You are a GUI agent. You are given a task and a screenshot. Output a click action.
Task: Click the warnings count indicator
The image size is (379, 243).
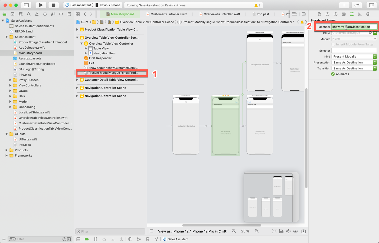click(x=257, y=5)
